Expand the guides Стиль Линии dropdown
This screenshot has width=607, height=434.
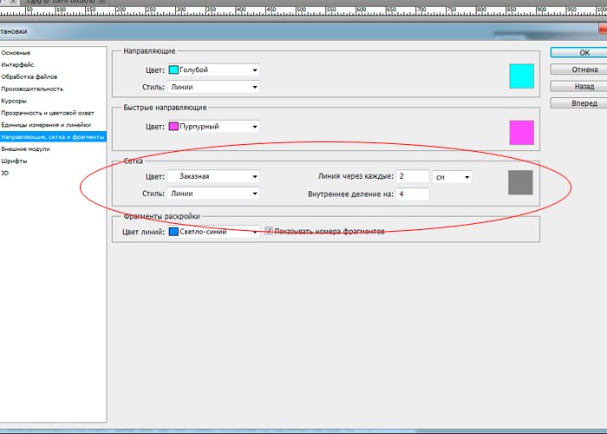213,87
